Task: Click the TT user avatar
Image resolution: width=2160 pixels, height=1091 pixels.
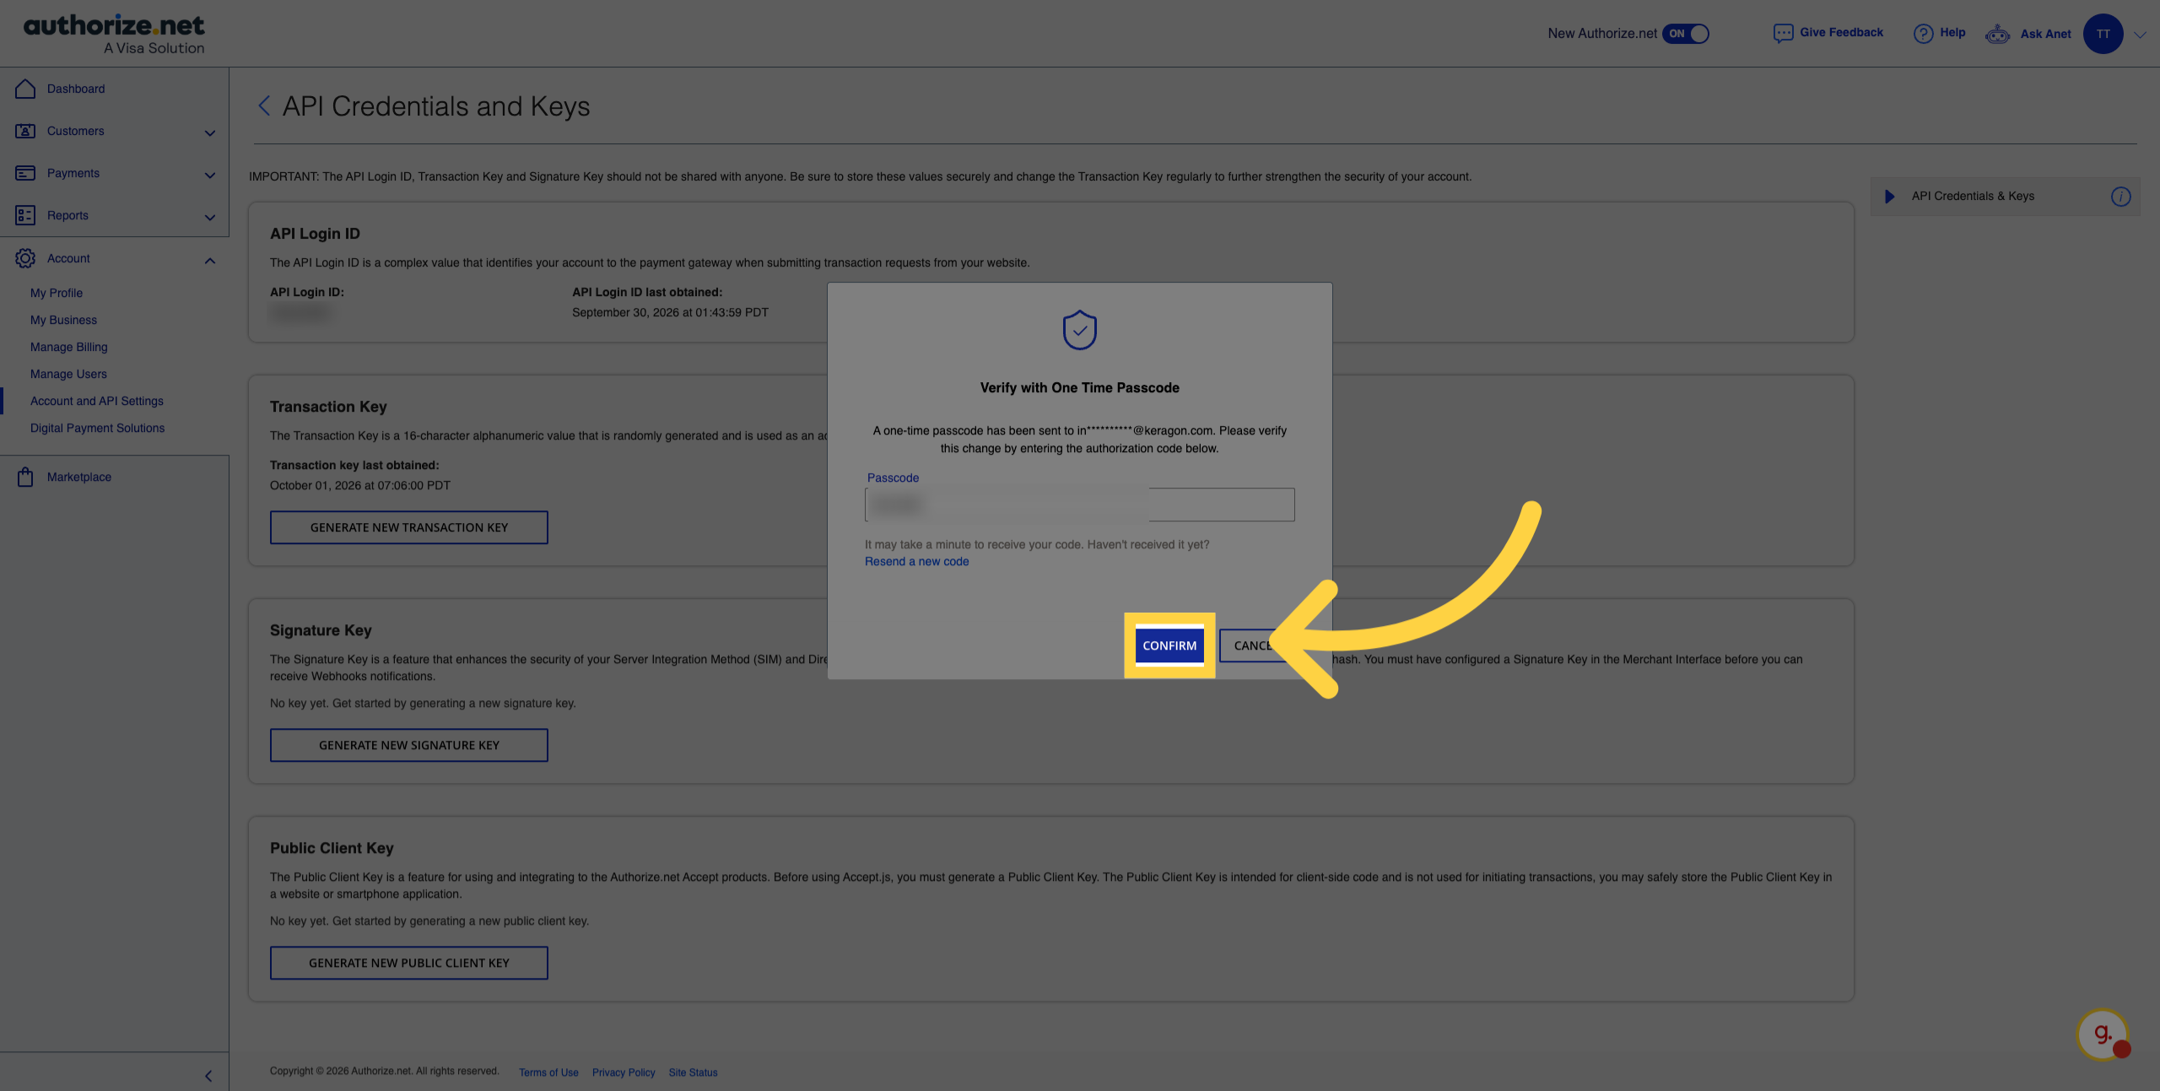Action: pos(2103,34)
